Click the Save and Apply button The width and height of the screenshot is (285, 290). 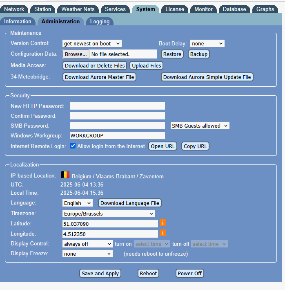click(100, 273)
